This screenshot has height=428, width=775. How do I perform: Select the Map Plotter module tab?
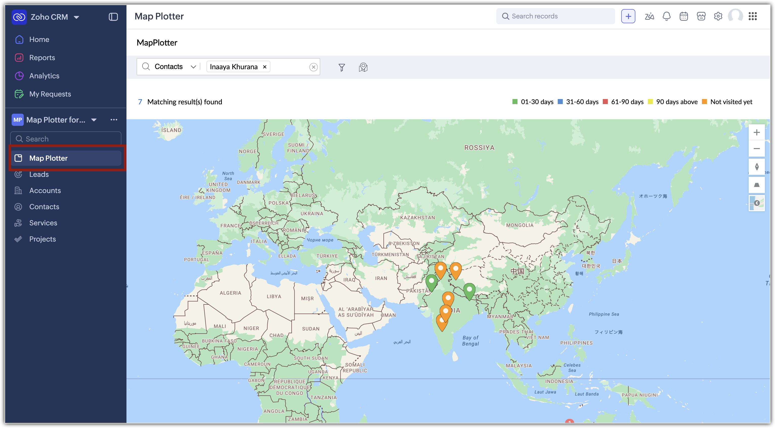(x=66, y=158)
